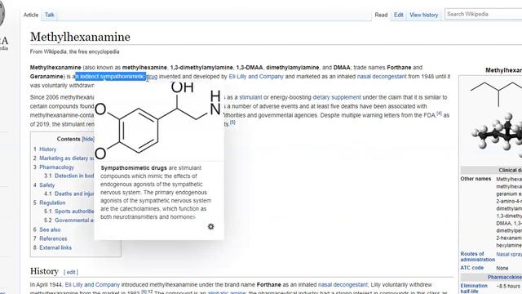Click the Wikipedia globe logo
Viewport: 522px width, 294px height.
click(2, 15)
